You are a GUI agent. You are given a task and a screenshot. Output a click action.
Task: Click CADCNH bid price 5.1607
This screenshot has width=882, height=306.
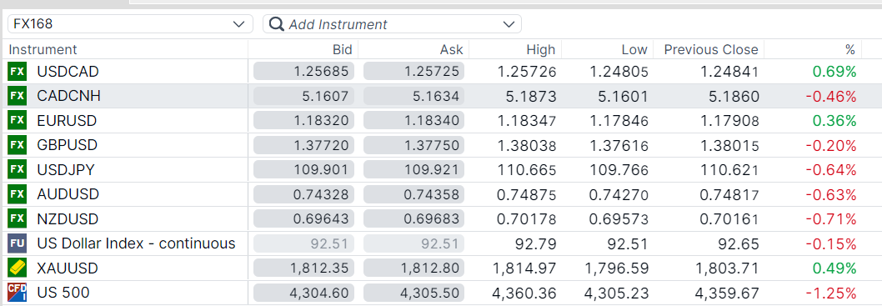(303, 96)
